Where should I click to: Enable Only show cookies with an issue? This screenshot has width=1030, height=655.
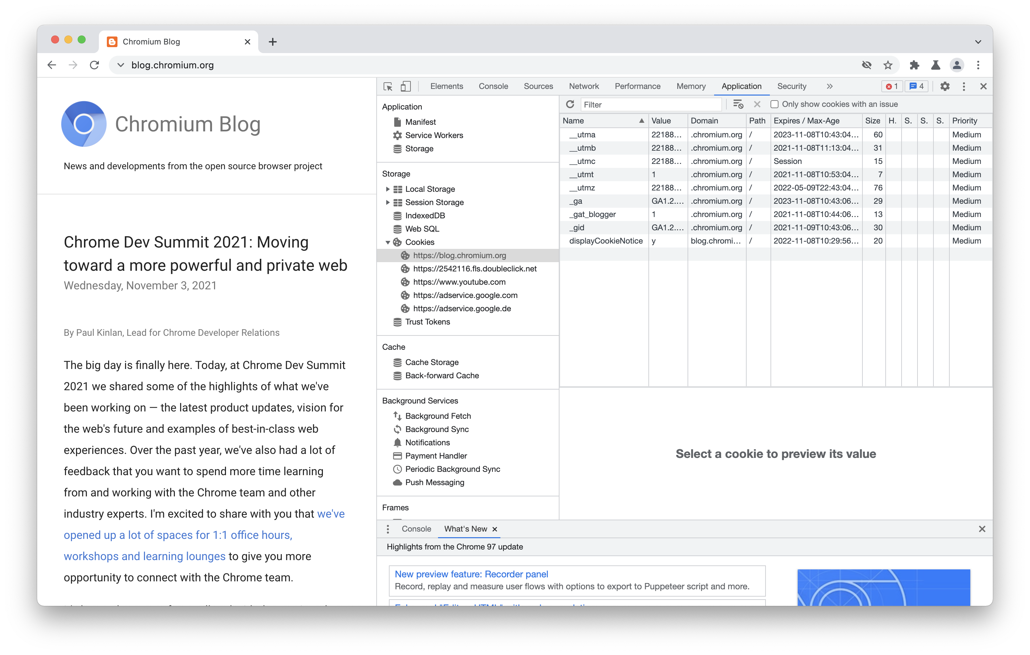click(774, 105)
